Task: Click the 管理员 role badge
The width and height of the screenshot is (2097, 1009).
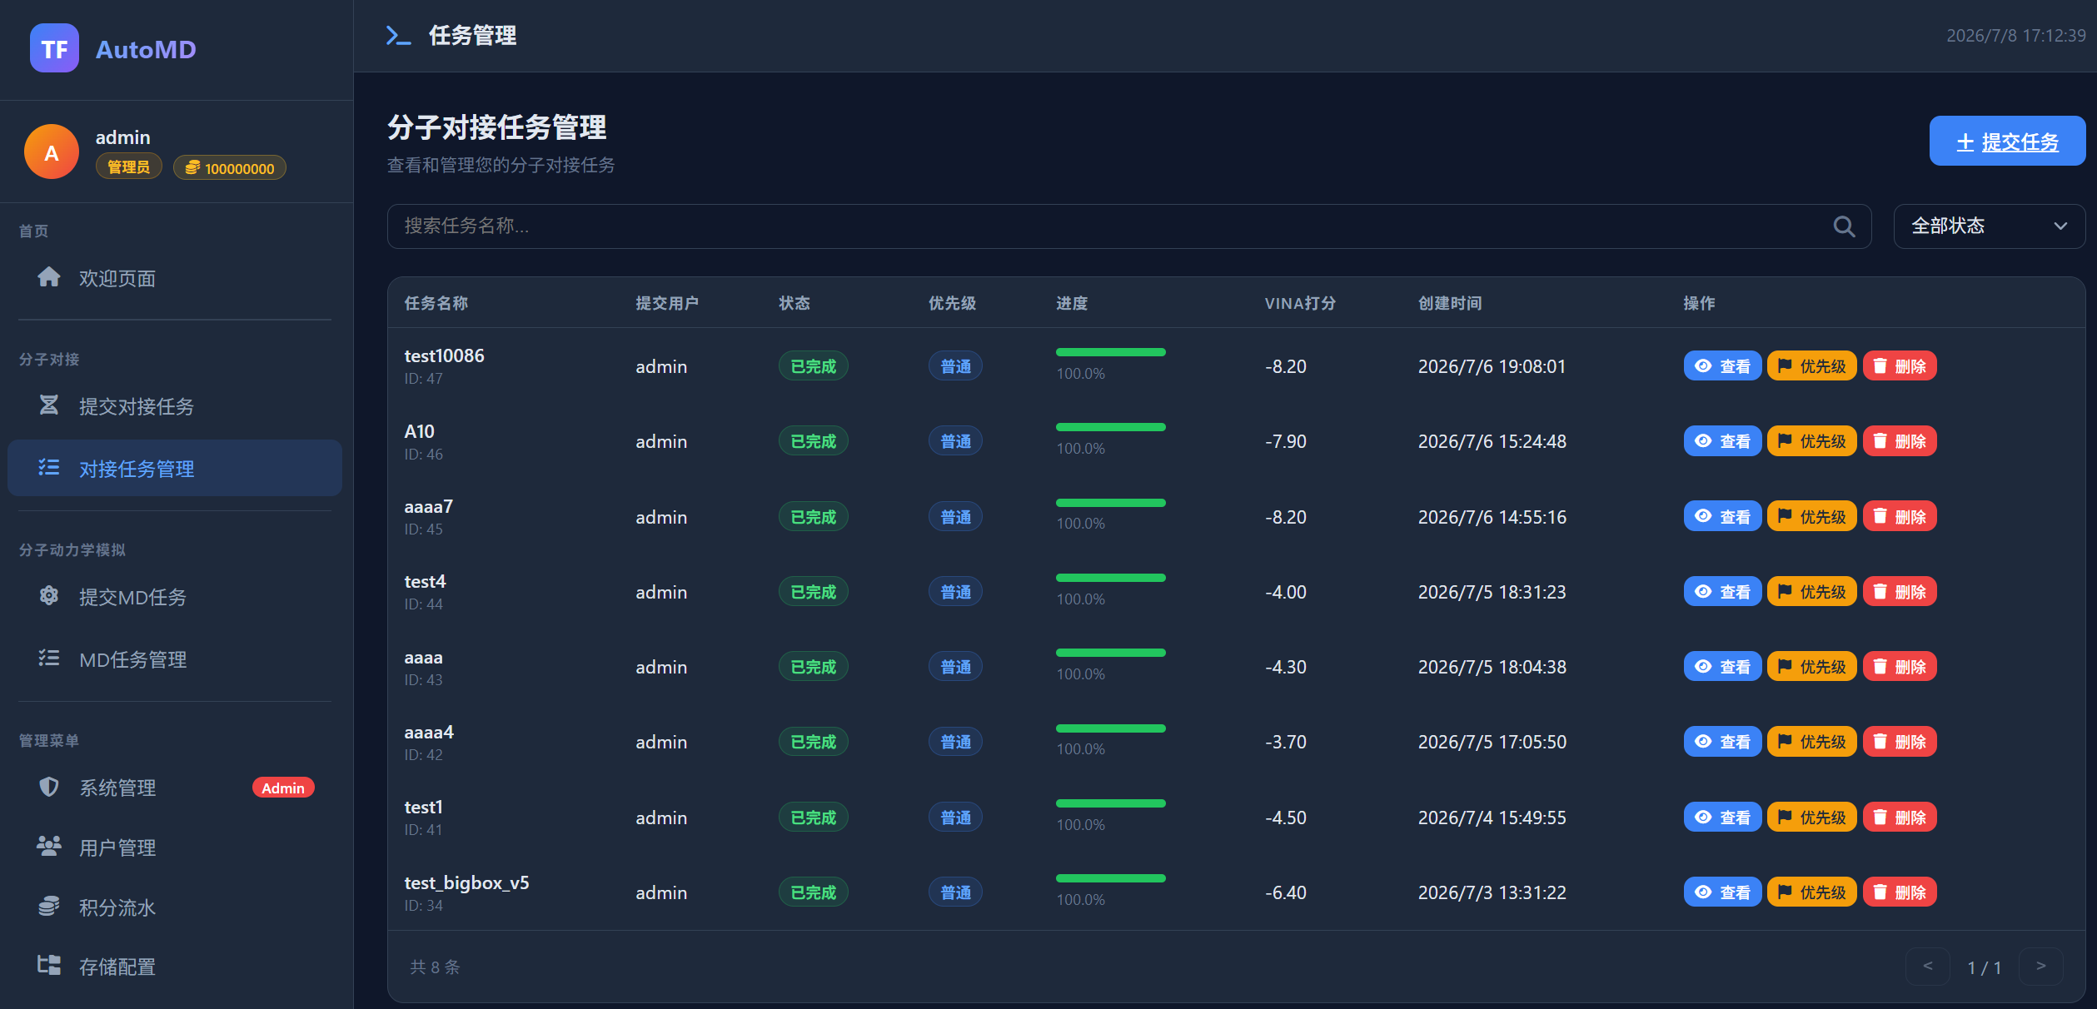Action: (129, 167)
